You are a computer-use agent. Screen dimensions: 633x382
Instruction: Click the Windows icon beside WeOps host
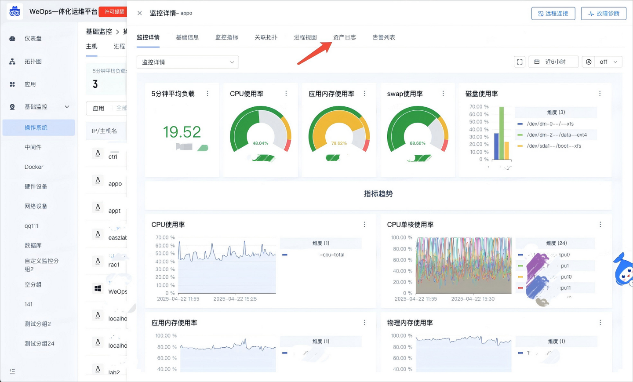[x=98, y=288]
